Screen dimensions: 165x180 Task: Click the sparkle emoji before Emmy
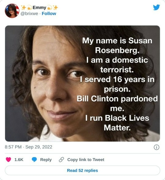tap(24, 8)
